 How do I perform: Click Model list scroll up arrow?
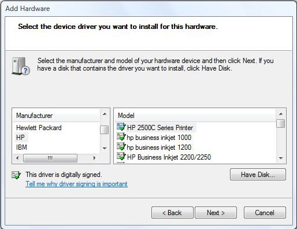point(281,114)
